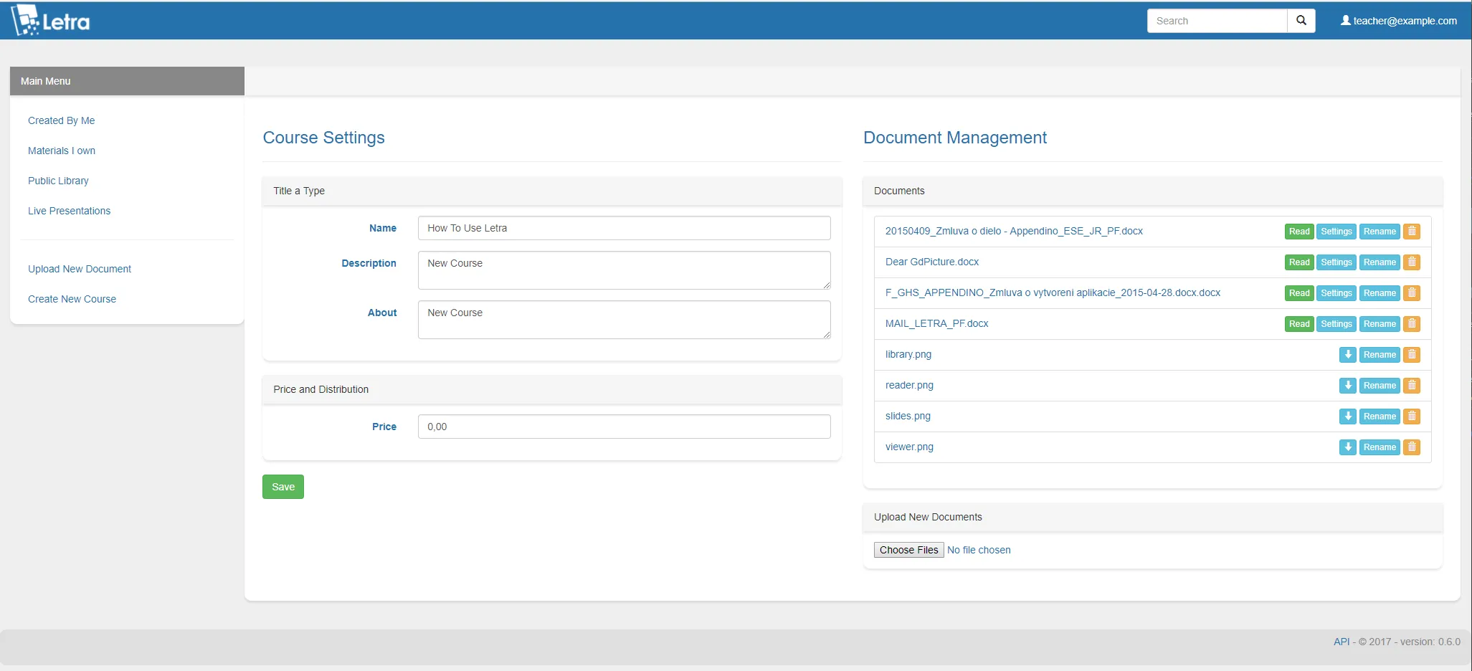Select Create New Course in sidebar
Screen dimensions: 1472x671
(72, 299)
